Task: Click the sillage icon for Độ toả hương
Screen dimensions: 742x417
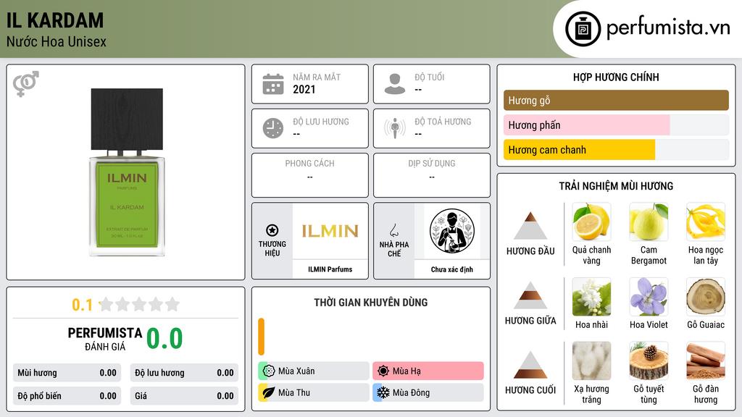Action: click(x=395, y=128)
